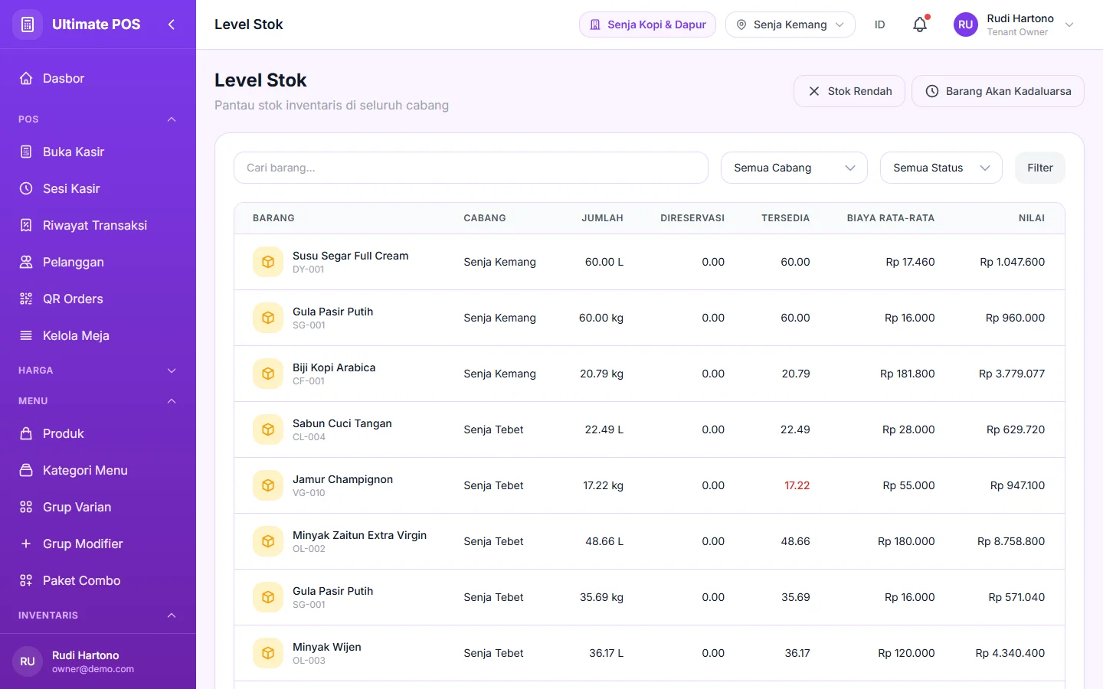This screenshot has width=1103, height=689.
Task: Open the Semua Status filter dropdown
Action: (x=941, y=168)
